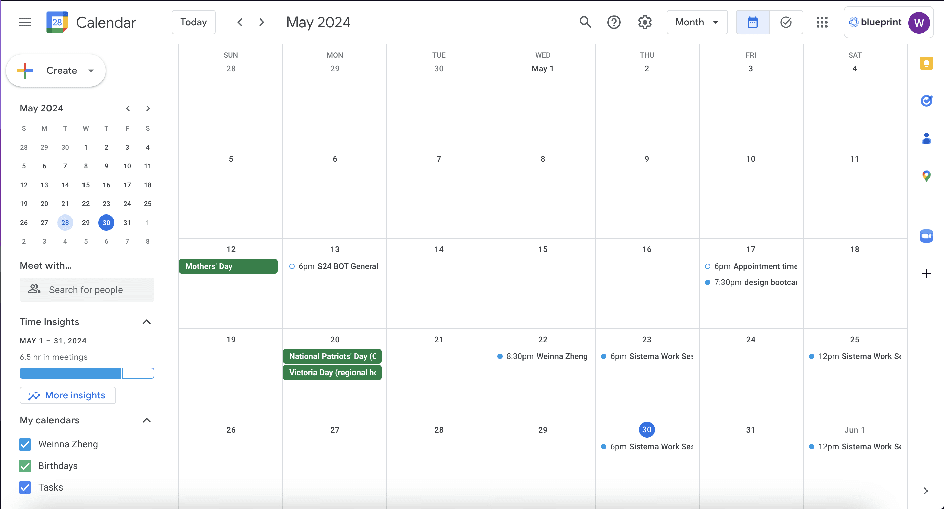
Task: Open Google Keep in side panel
Action: [926, 63]
